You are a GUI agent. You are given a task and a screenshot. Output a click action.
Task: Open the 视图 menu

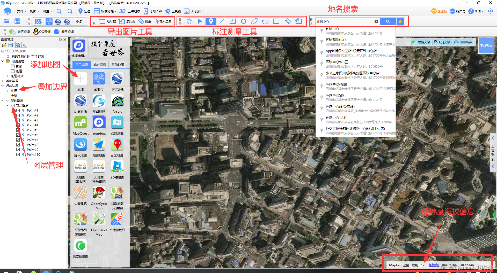pyautogui.click(x=34, y=11)
